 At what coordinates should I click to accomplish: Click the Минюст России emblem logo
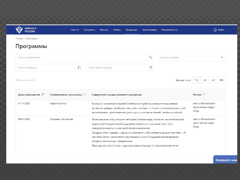coord(19,30)
